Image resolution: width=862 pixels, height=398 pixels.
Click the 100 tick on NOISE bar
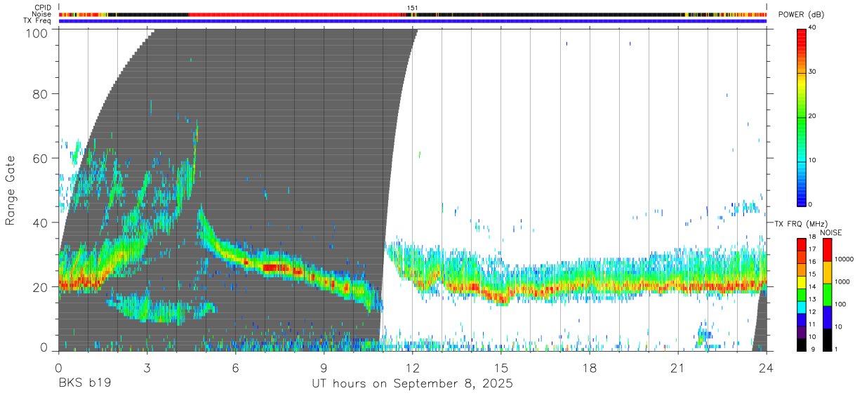(841, 305)
